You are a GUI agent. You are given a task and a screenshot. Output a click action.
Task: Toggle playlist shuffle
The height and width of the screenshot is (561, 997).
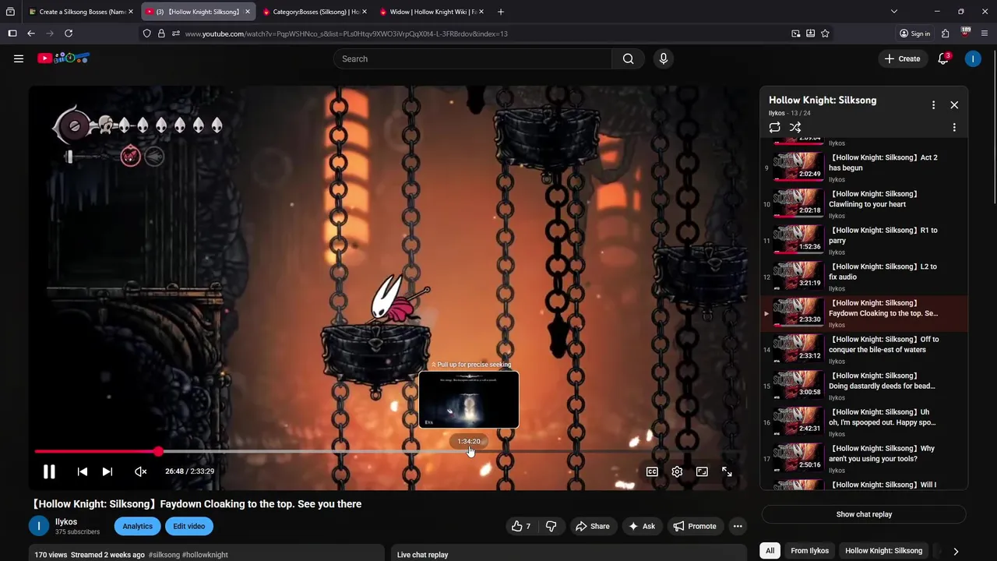point(795,127)
